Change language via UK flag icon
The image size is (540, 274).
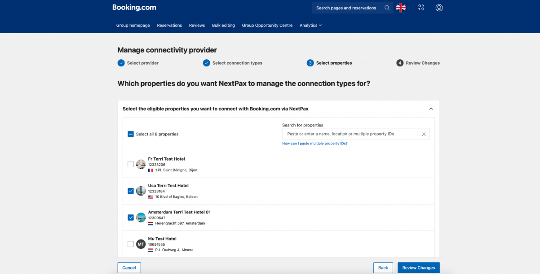[x=401, y=8]
